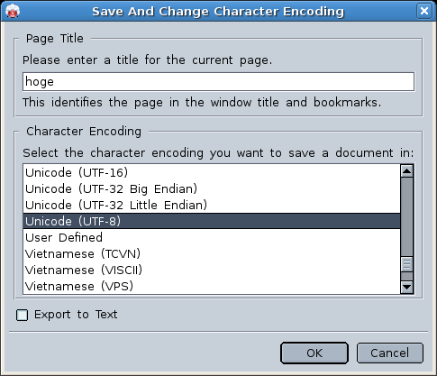Select Unicode (UTF-32 Big Endian) encoding
This screenshot has height=376, width=437.
pyautogui.click(x=212, y=188)
